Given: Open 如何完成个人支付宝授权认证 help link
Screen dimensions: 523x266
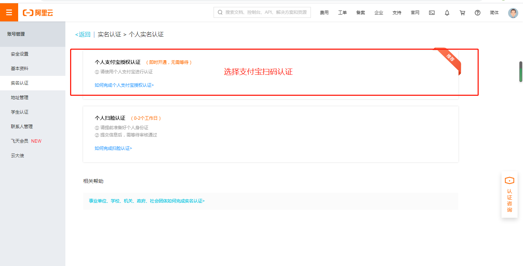Looking at the screenshot, I should pos(124,85).
